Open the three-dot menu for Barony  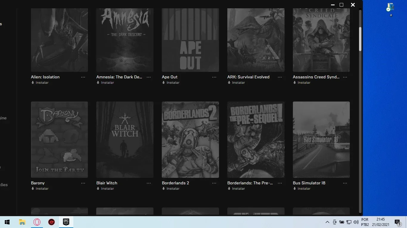point(83,183)
